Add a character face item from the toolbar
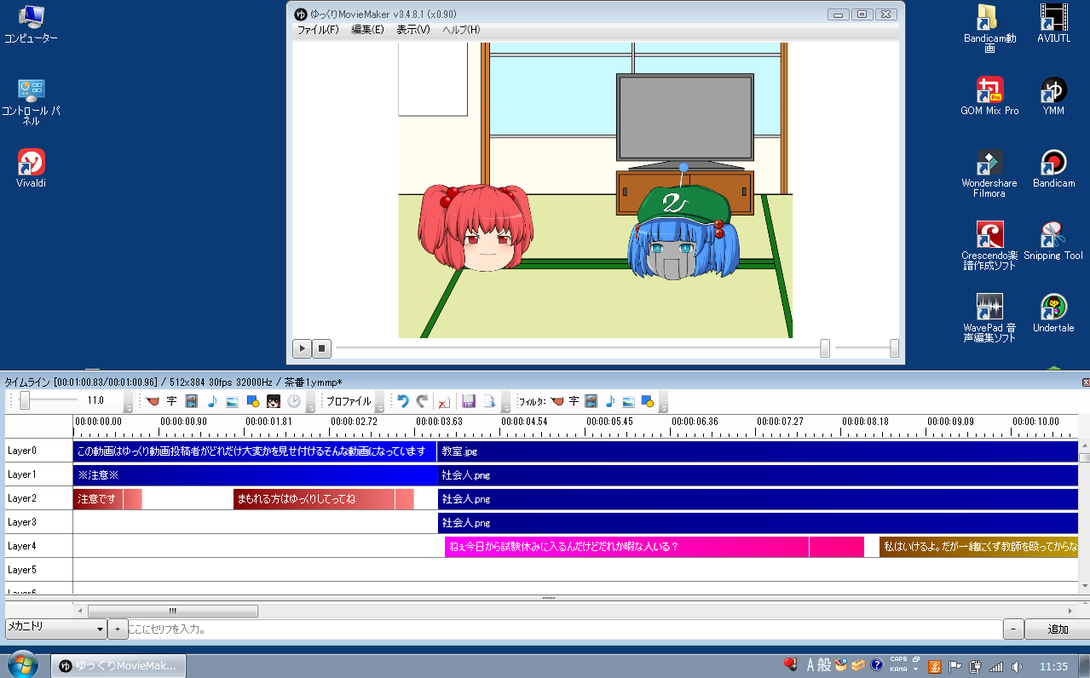Screen dimensions: 1090x678 coord(273,400)
